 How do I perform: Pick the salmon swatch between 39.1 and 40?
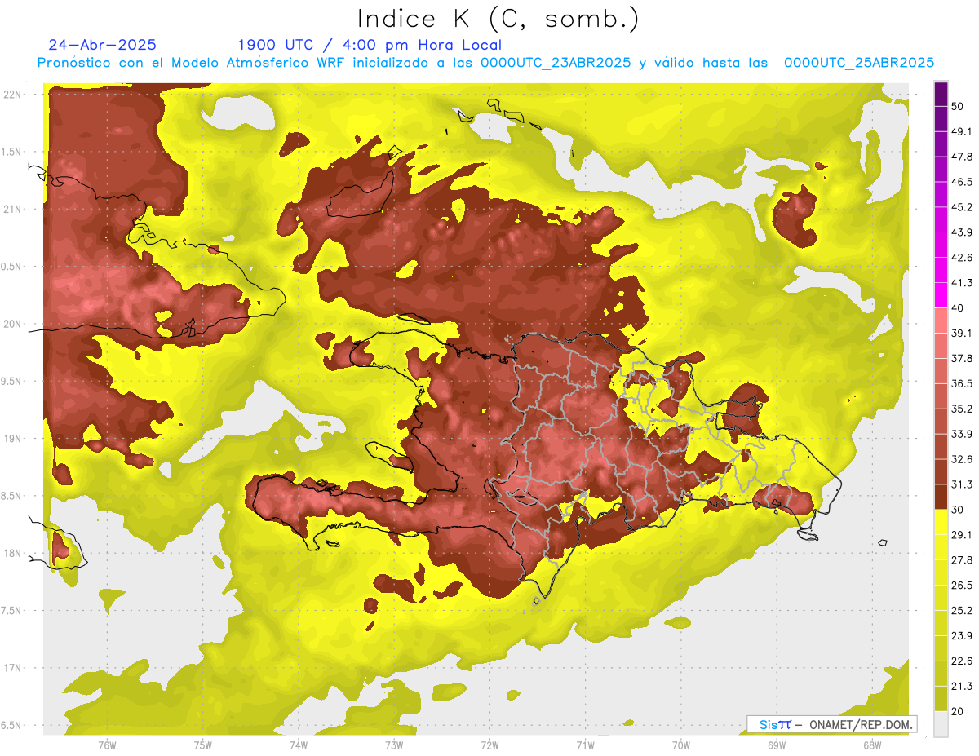click(x=941, y=321)
